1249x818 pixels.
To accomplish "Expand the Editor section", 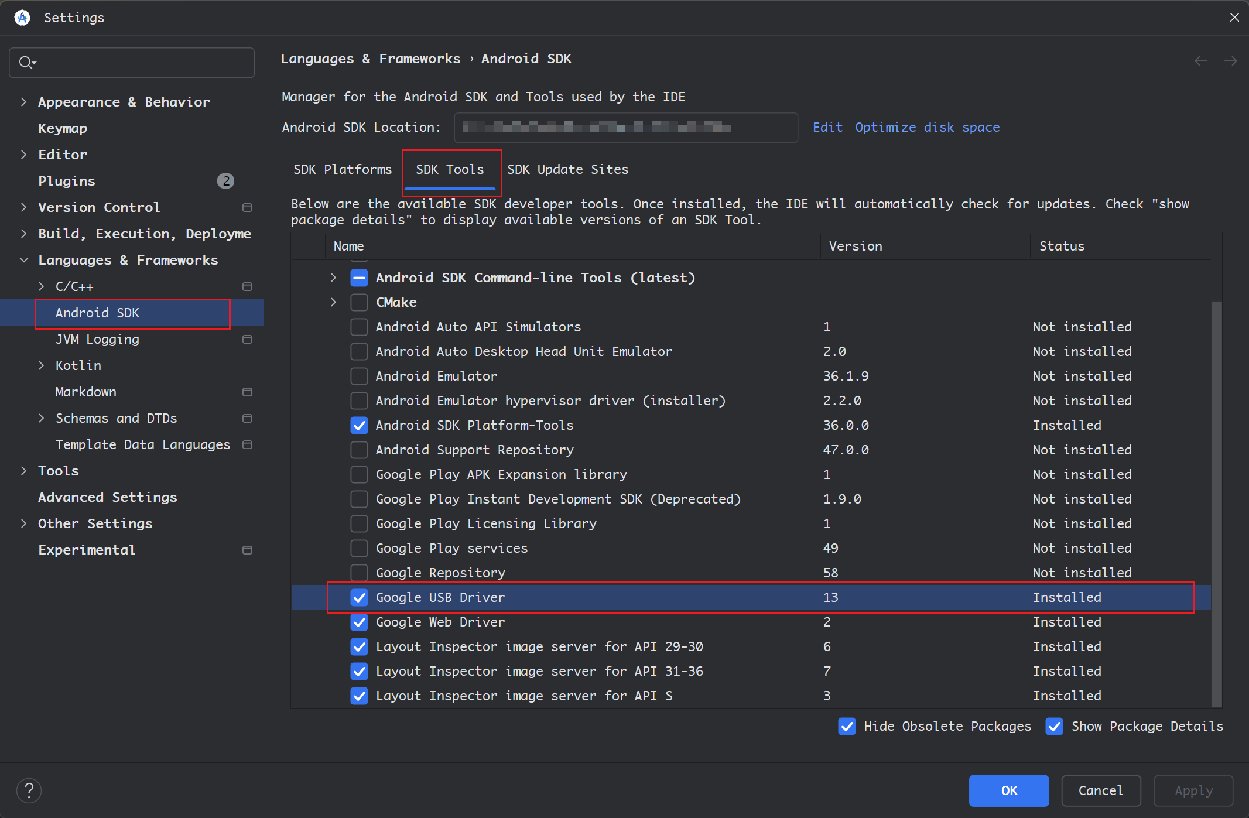I will [23, 155].
